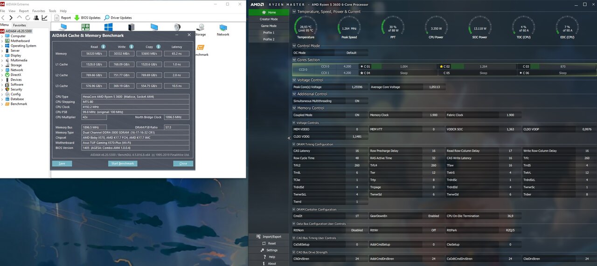Collapse Temperature, Speed, Power & Current section

point(294,12)
